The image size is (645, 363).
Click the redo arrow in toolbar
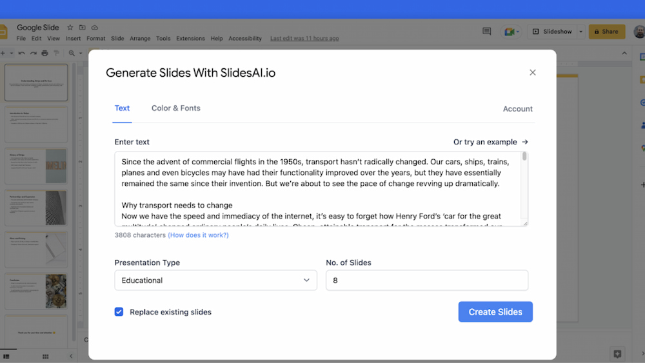[x=33, y=53]
